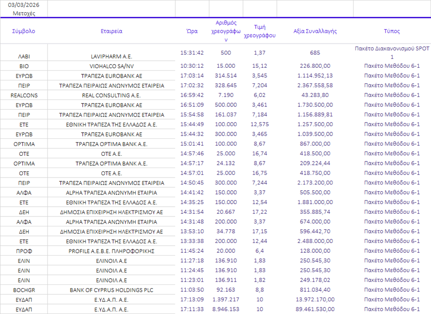Select the time cell 13:53:10
Screen dimensions: 431x314
(x=192, y=231)
